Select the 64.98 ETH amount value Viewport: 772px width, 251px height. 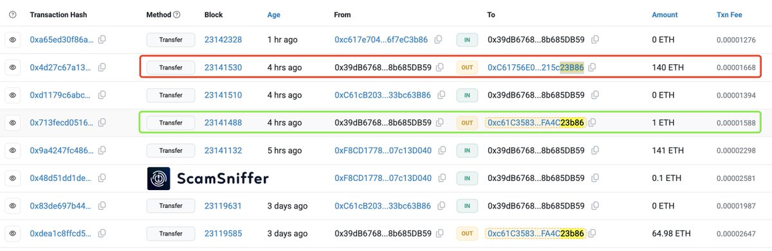click(x=672, y=233)
